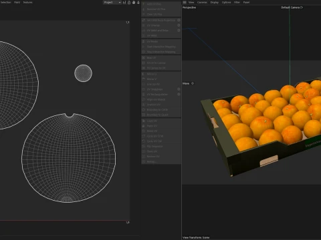Open the Paint menu
The height and width of the screenshot is (240, 321).
pos(17,2)
